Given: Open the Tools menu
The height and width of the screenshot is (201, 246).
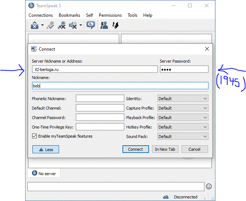Looking at the screenshot, I should point(132,15).
